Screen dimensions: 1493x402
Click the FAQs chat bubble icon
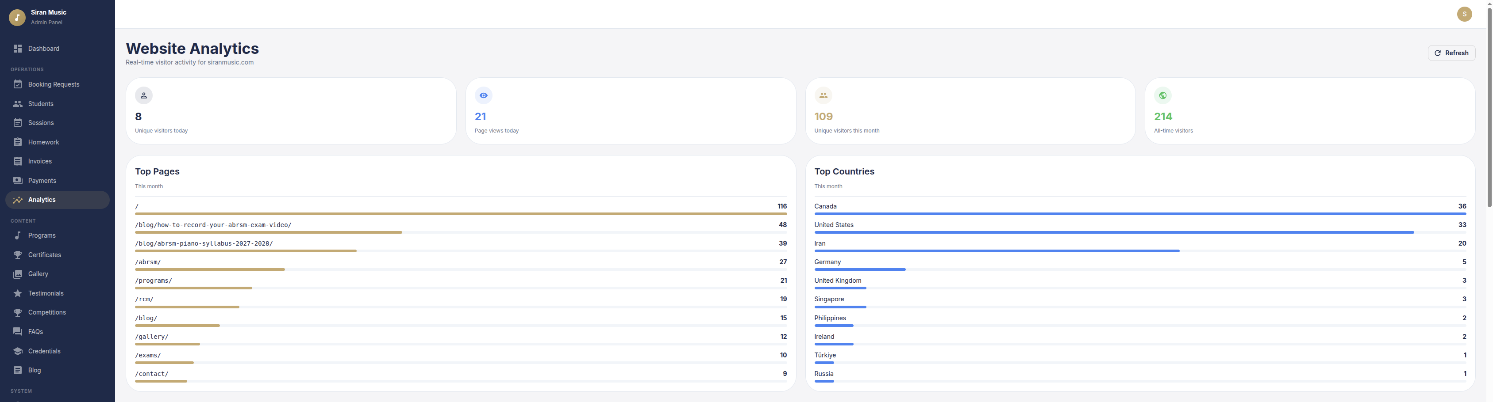(18, 331)
